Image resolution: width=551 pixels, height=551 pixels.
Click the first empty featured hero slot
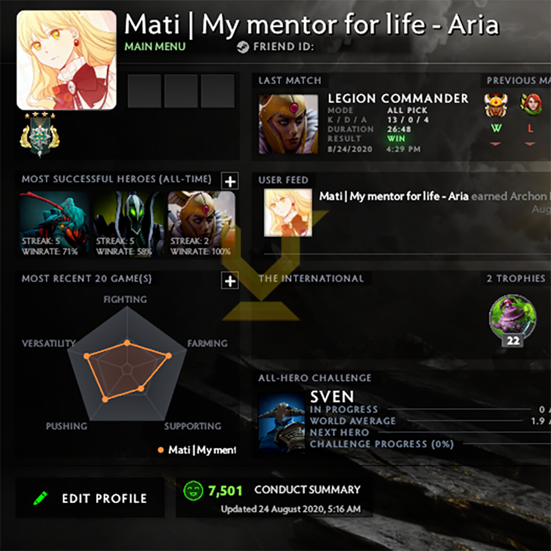(145, 91)
